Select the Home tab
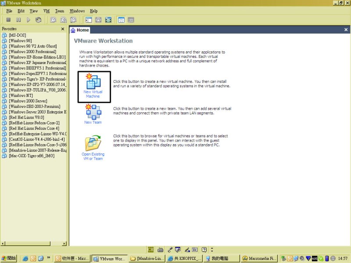This screenshot has height=263, width=351. pos(80,30)
